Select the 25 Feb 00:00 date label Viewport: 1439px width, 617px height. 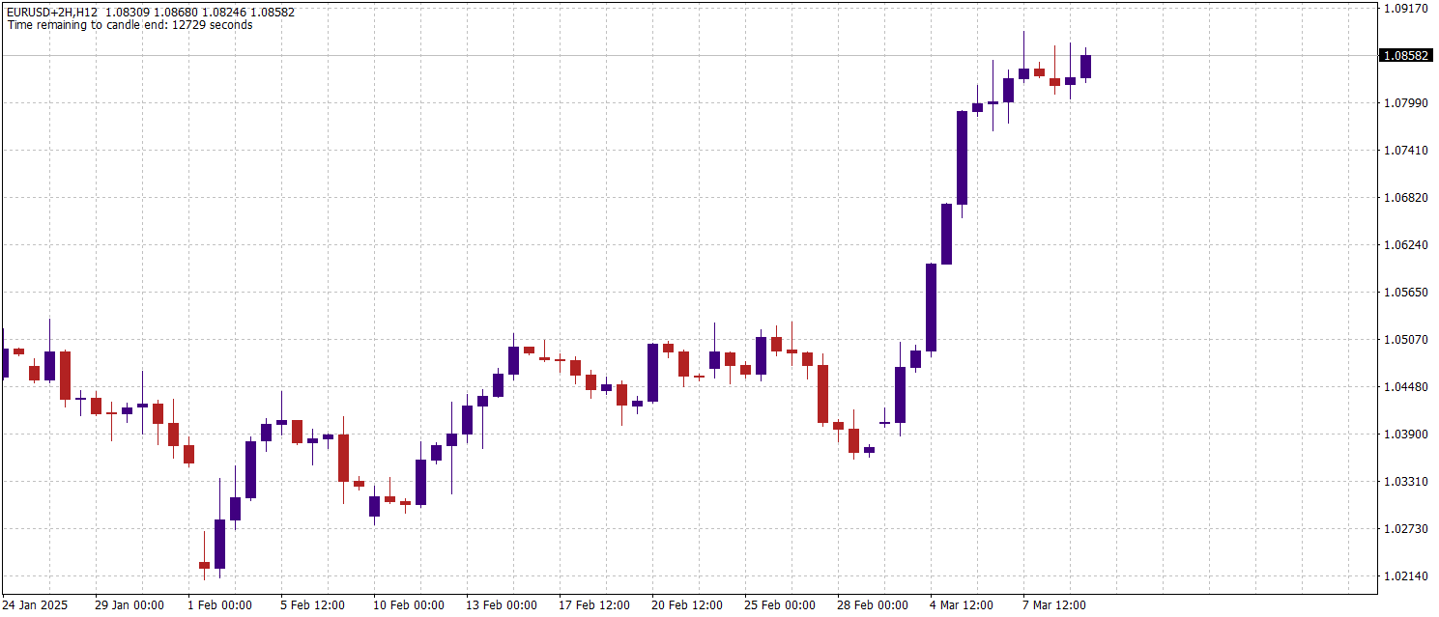click(x=780, y=605)
